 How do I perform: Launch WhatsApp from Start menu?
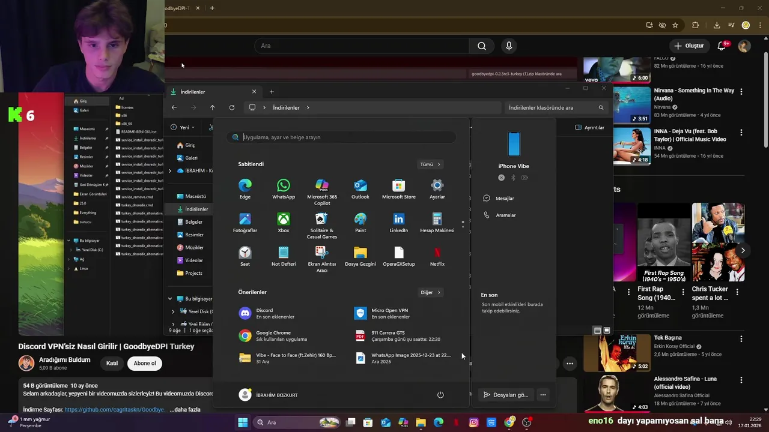click(x=284, y=189)
